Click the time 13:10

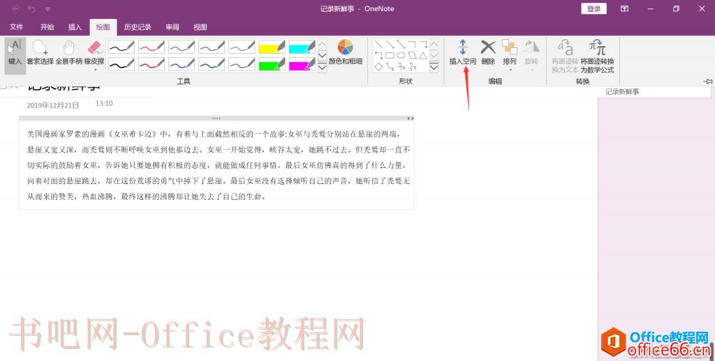point(104,103)
